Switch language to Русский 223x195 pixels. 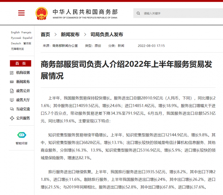pyautogui.click(x=16, y=38)
